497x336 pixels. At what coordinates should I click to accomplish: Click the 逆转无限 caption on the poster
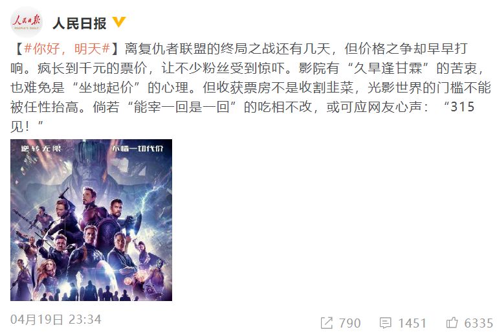41,148
